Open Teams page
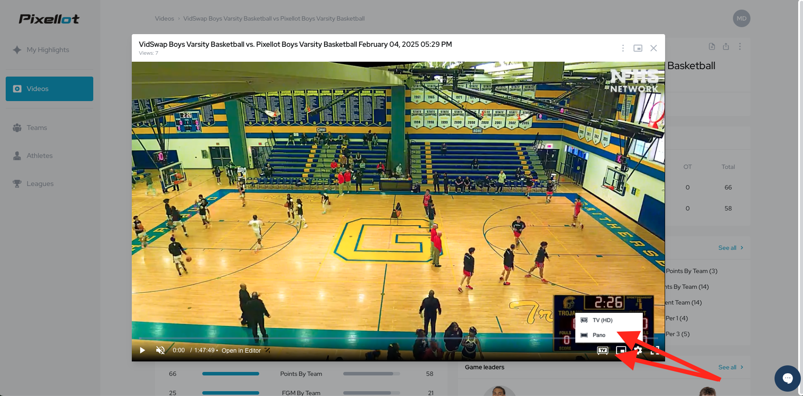Screen dimensions: 803x396 tap(49, 128)
